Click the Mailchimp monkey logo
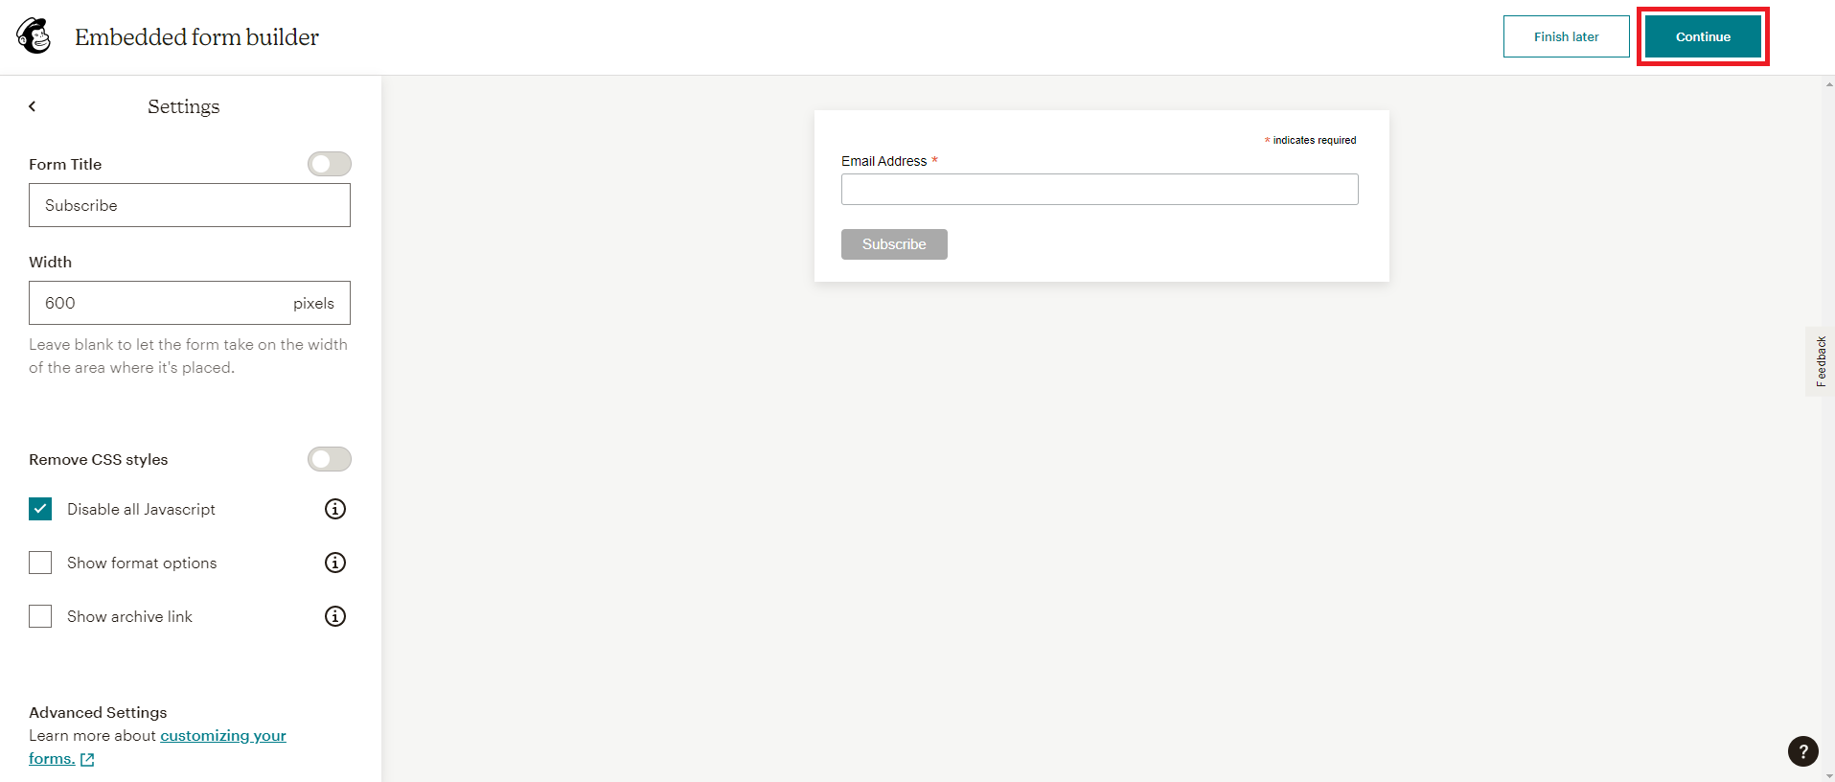The height and width of the screenshot is (782, 1835). (34, 36)
